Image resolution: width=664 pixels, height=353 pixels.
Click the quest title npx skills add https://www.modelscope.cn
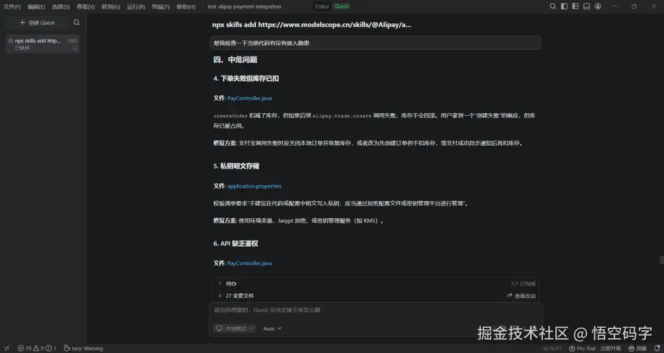click(312, 25)
